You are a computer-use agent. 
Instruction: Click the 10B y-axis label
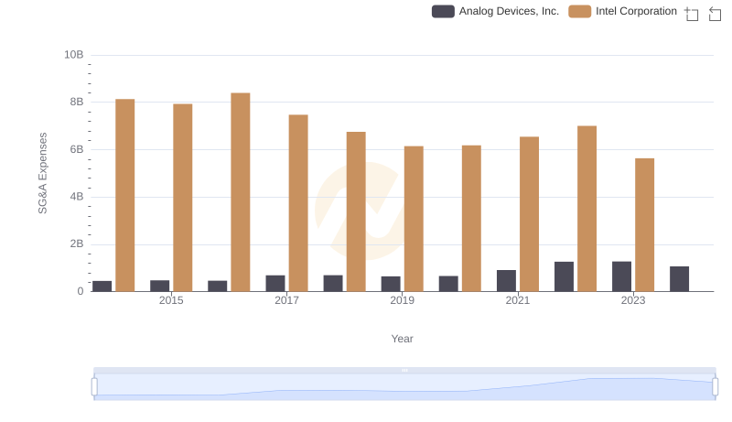coord(74,55)
